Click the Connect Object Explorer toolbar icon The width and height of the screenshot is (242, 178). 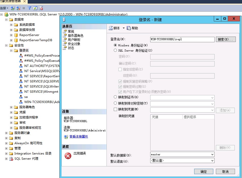pyautogui.click(x=12, y=8)
